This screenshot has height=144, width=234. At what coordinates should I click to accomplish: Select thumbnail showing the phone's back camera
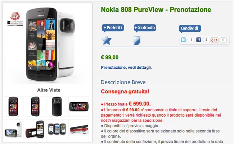pyautogui.click(x=57, y=107)
